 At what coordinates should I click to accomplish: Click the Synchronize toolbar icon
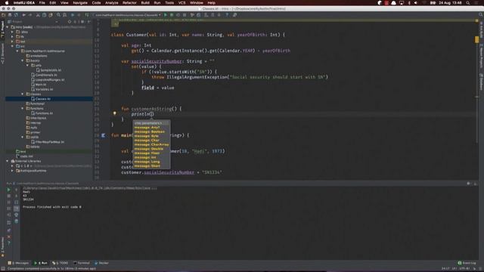(16, 15)
